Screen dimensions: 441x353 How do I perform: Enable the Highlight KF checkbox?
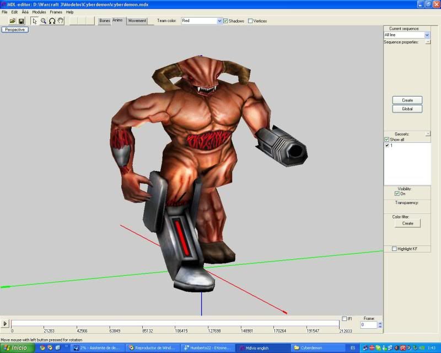[x=394, y=249]
